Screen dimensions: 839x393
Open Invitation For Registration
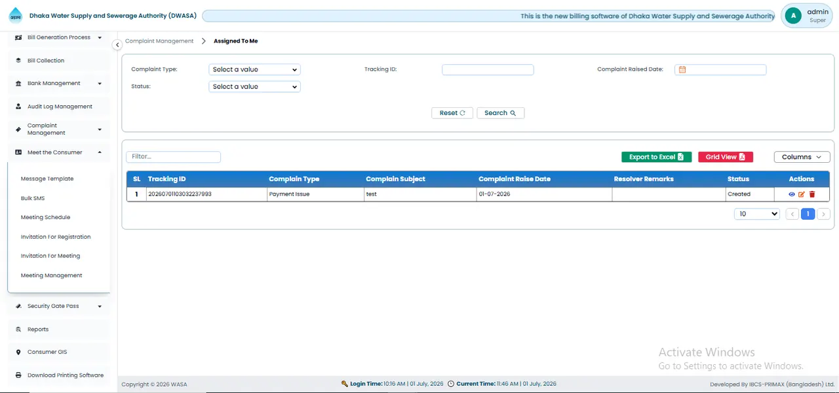click(56, 237)
